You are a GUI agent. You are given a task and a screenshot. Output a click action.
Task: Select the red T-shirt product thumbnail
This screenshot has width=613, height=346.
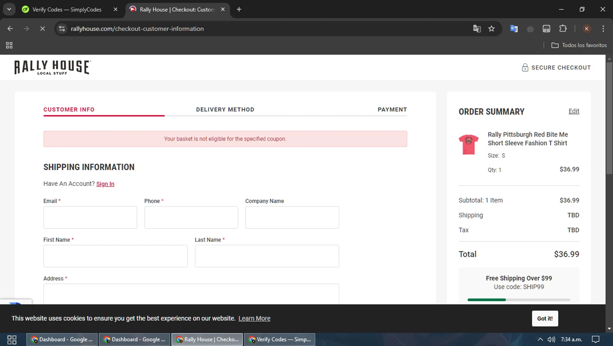[x=468, y=145]
